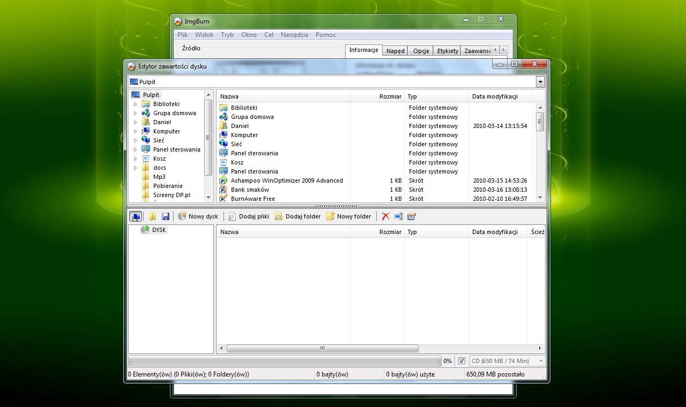Image resolution: width=686 pixels, height=407 pixels.
Task: Click the red X remove icon
Action: click(x=385, y=216)
